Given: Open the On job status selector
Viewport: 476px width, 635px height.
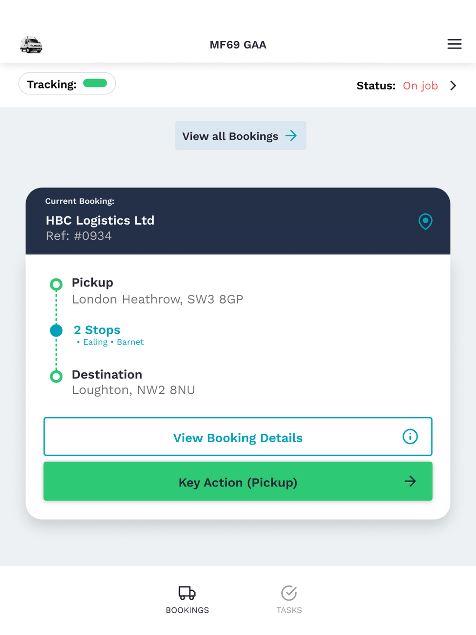Looking at the screenshot, I should click(420, 86).
